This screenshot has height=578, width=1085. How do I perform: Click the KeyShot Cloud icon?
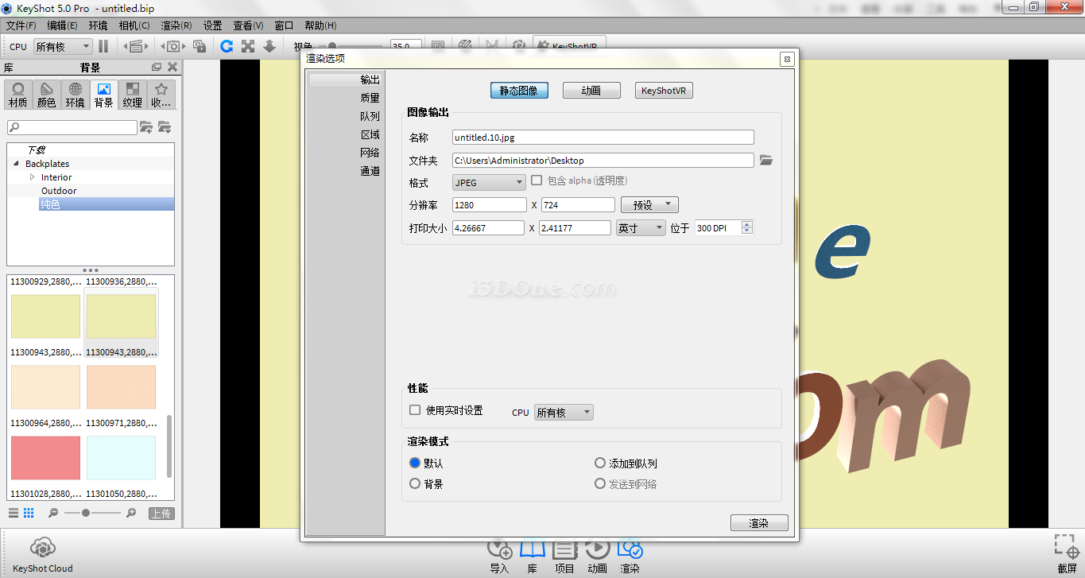[42, 549]
